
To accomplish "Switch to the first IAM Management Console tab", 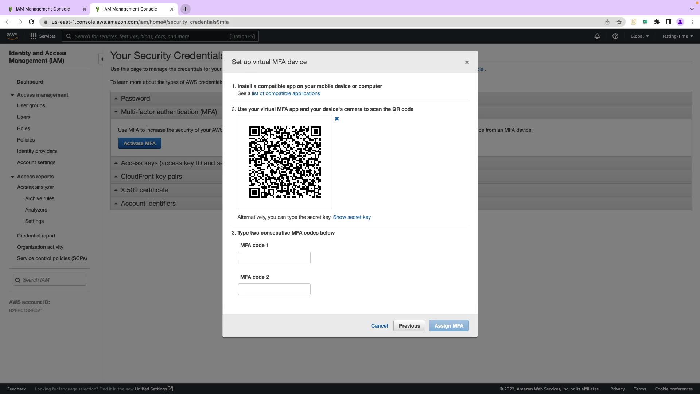I will coord(43,9).
